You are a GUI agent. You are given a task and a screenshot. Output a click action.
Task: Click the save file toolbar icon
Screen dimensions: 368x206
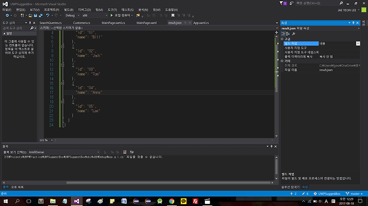(35, 15)
